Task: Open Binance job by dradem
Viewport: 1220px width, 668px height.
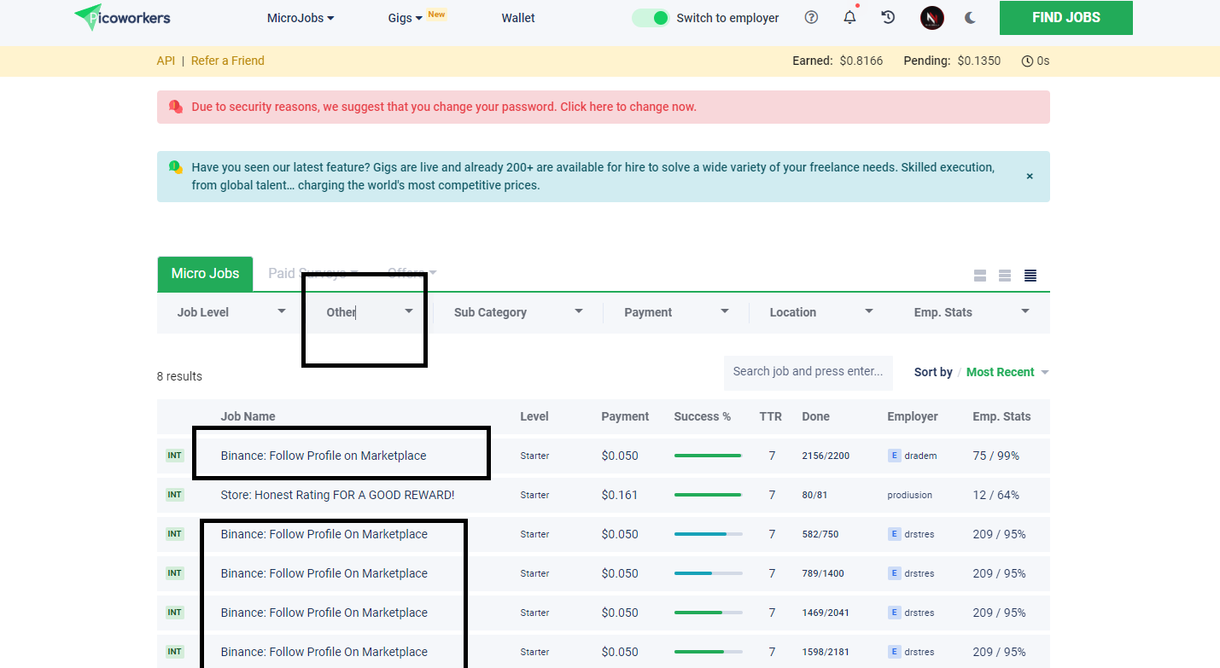Action: click(x=324, y=456)
